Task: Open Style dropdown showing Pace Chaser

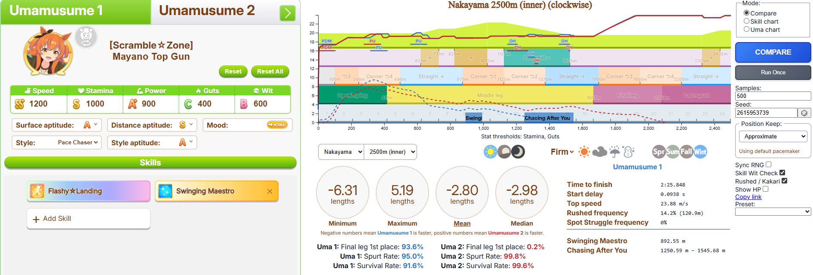Action: (57, 143)
